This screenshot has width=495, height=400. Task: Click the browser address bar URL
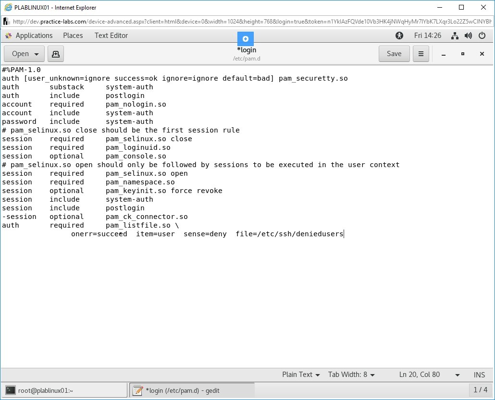click(192, 21)
